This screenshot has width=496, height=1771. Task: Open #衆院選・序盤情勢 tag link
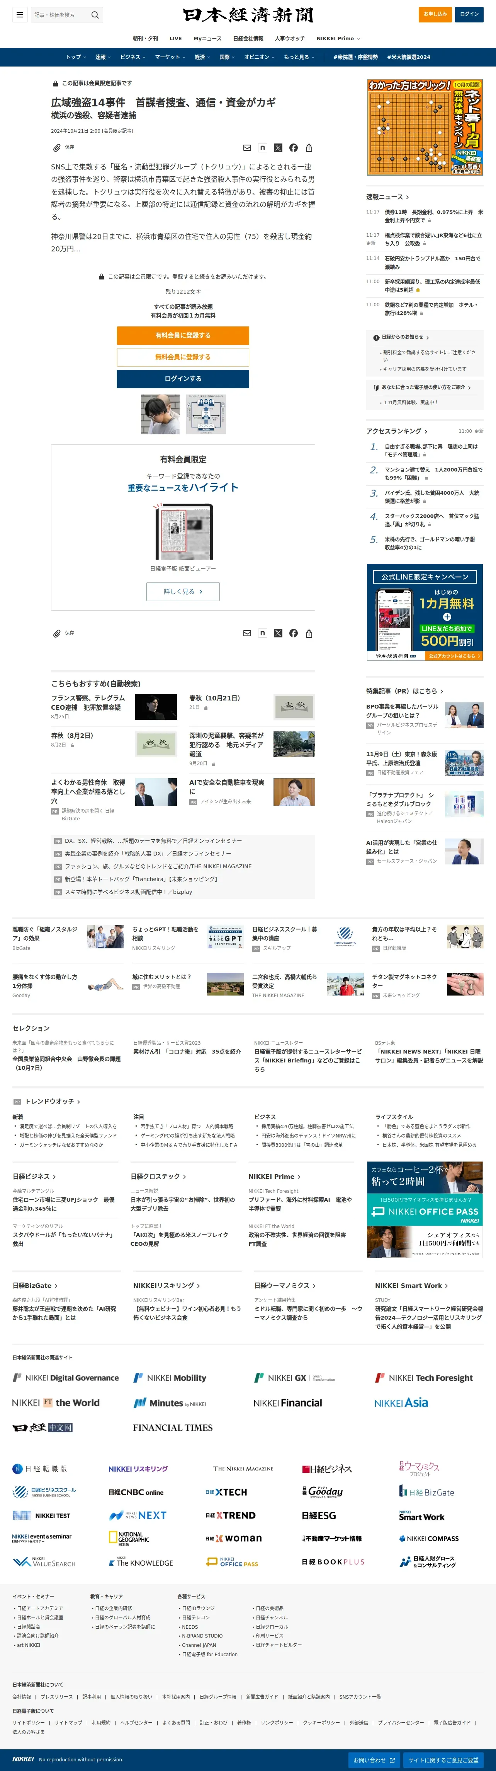tap(355, 57)
